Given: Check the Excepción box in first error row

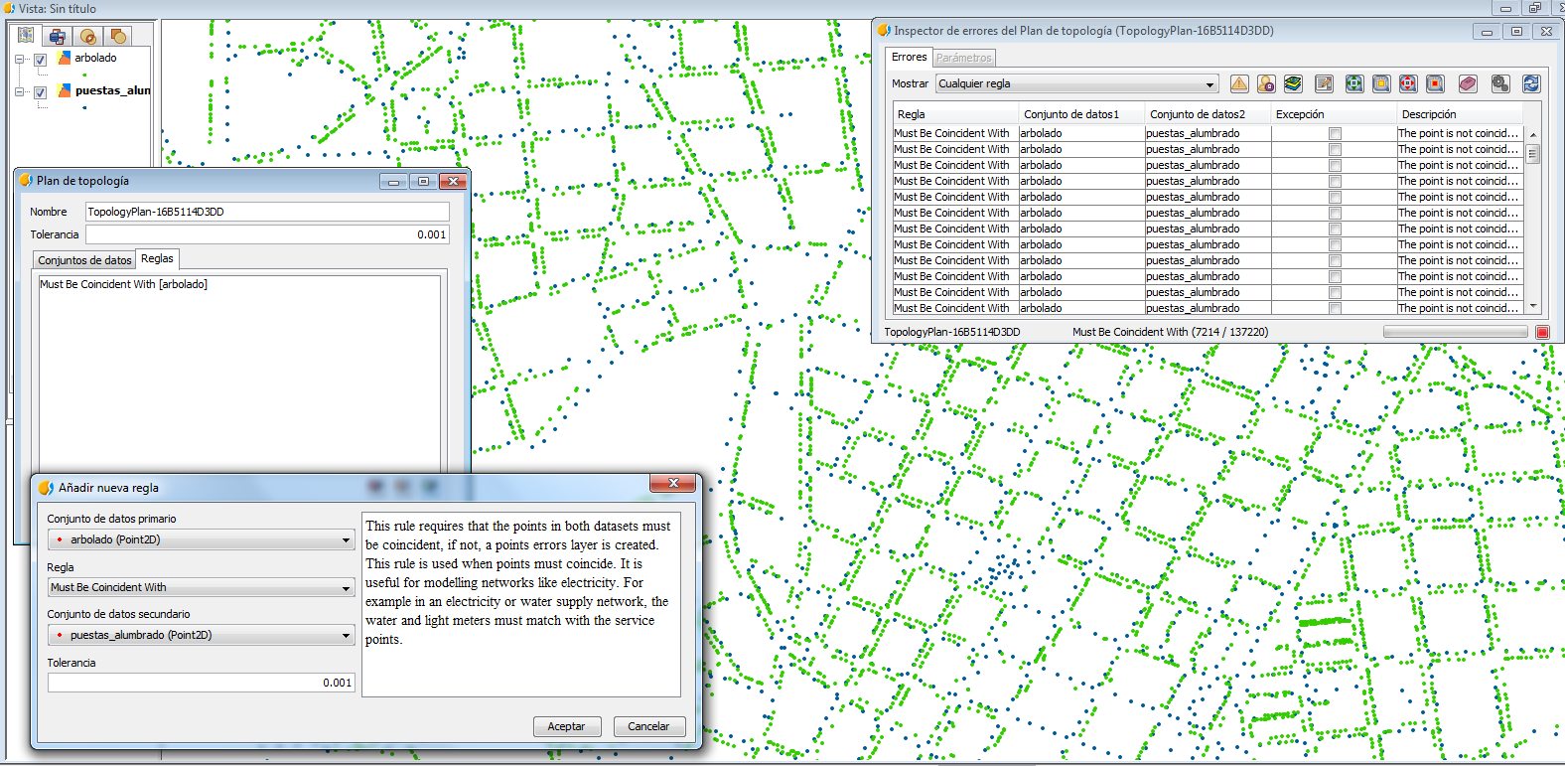Looking at the screenshot, I should (x=1335, y=133).
